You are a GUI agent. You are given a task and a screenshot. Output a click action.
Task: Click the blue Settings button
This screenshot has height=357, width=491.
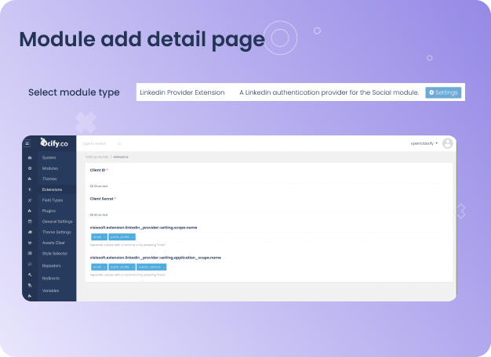pyautogui.click(x=443, y=92)
